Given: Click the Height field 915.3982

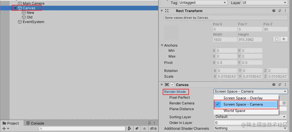Looking at the screenshot, I should click(250, 39).
